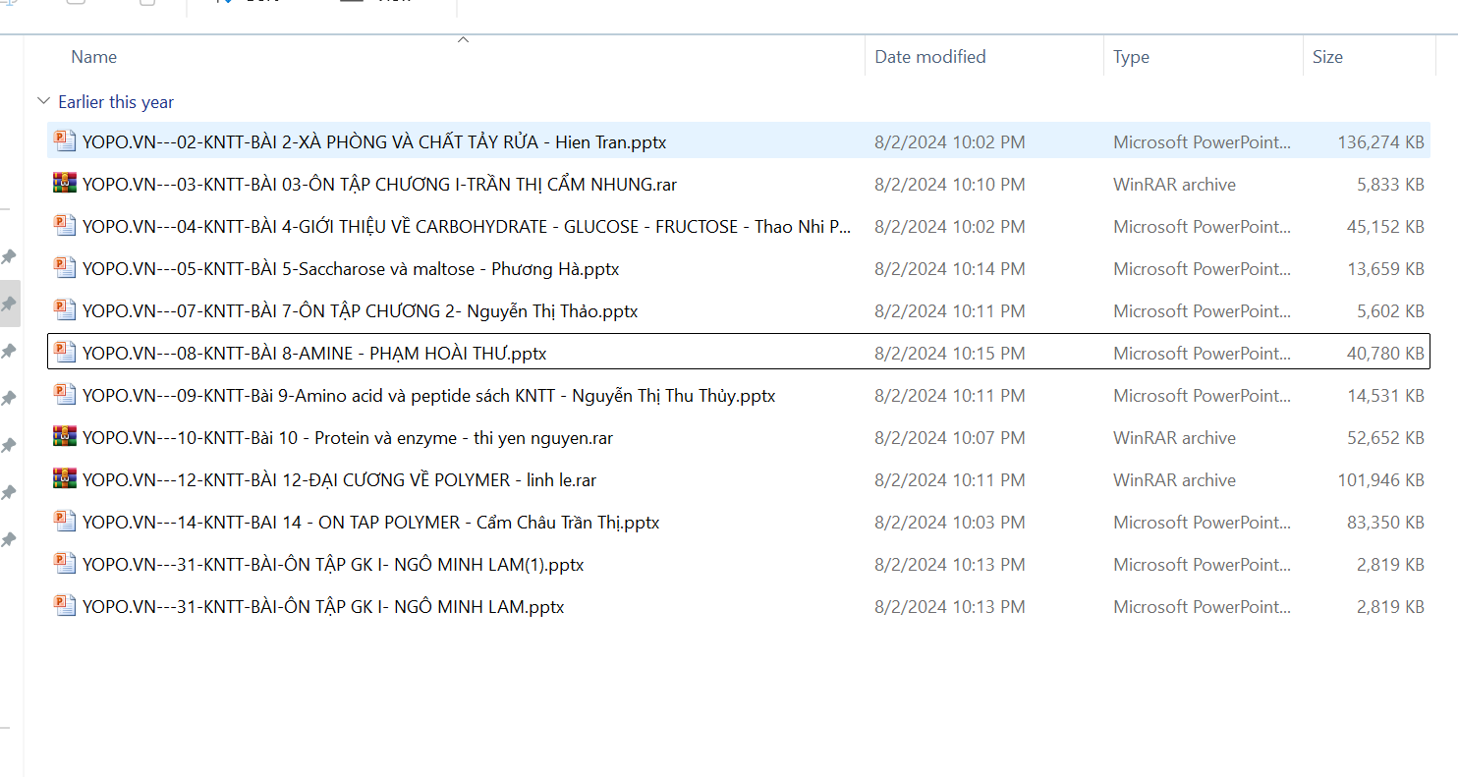Click PowerPoint icon of ÔN TẬP CHƯƠNG 2 file
Image resolution: width=1458 pixels, height=777 pixels.
pyautogui.click(x=65, y=310)
